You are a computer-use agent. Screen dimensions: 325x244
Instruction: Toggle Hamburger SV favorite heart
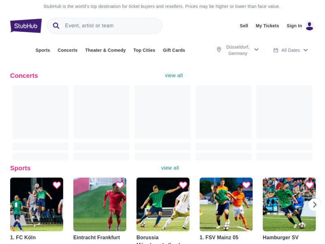pos(310,185)
